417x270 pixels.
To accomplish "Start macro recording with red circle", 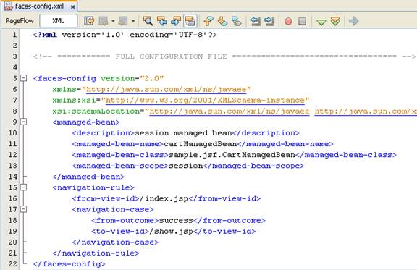I will click(x=288, y=21).
